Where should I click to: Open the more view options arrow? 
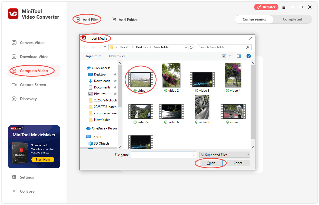[230, 56]
